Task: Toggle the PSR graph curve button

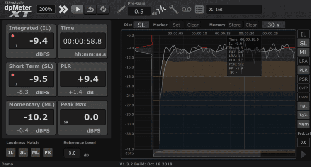Action: pyautogui.click(x=304, y=79)
